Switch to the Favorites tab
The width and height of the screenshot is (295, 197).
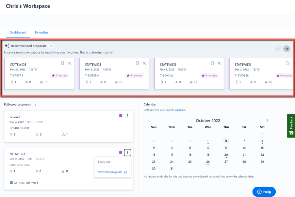(x=41, y=33)
